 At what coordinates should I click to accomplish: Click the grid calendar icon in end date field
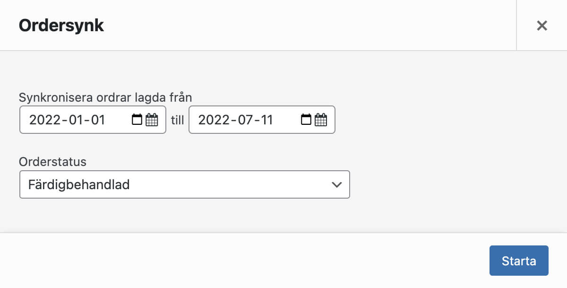321,120
